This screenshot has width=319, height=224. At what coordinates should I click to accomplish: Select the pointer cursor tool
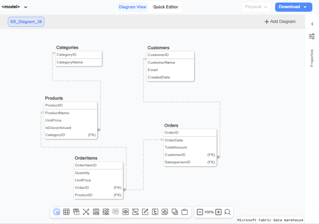point(57,212)
